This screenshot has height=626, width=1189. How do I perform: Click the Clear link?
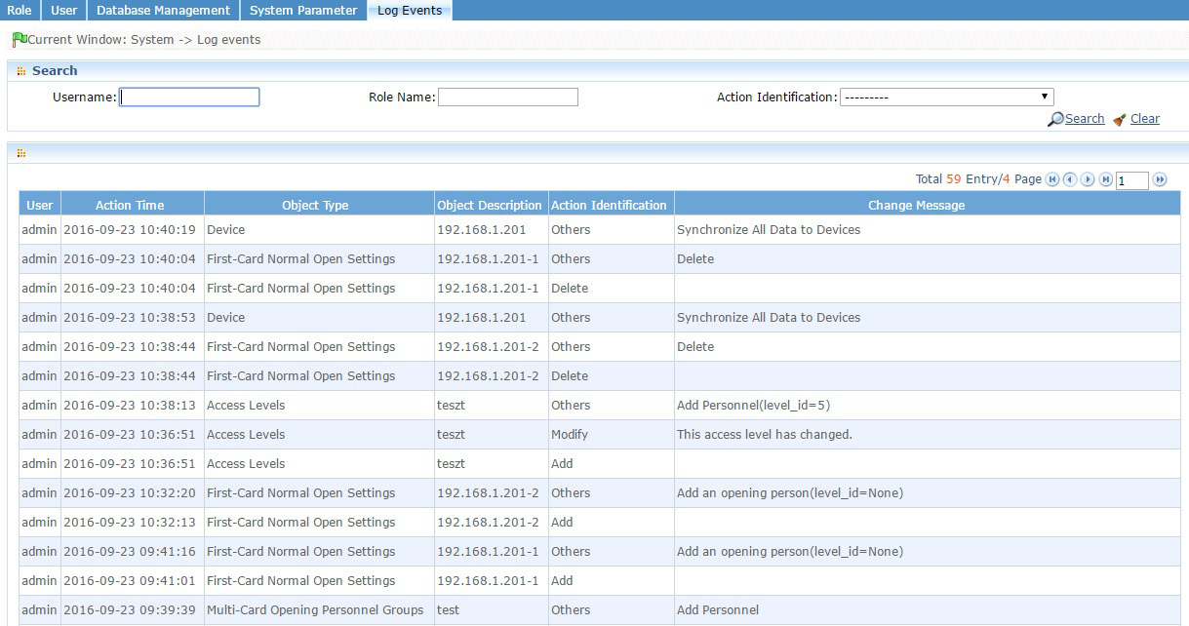point(1145,119)
